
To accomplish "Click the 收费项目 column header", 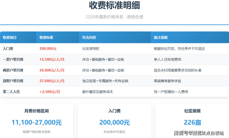I will tap(10, 37).
